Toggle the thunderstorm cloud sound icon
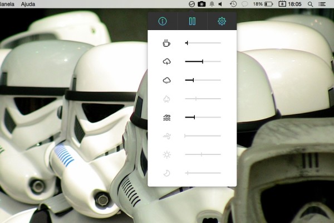Image resolution: width=334 pixels, height=223 pixels. (166, 62)
